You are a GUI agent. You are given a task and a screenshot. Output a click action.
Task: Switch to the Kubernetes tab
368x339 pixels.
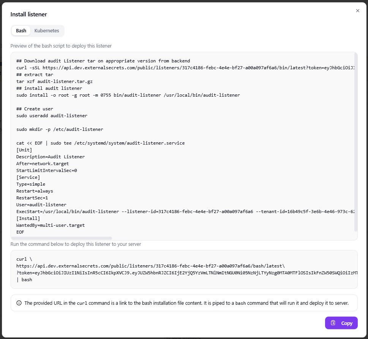[46, 31]
